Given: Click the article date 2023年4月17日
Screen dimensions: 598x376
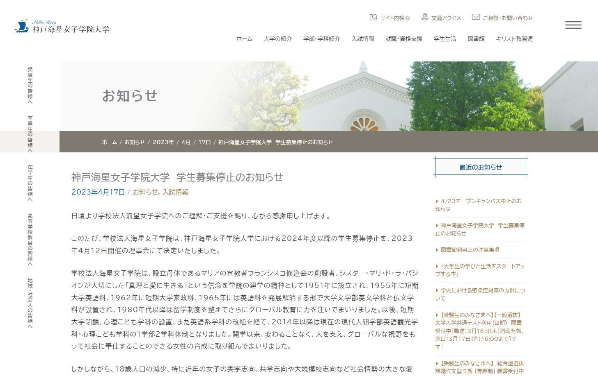Looking at the screenshot, I should click(x=98, y=192).
